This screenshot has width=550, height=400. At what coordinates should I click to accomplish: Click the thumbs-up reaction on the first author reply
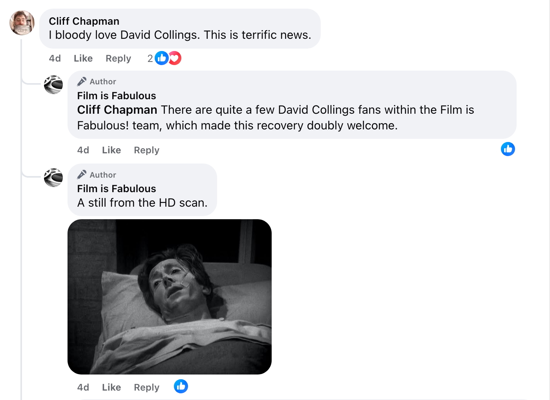(508, 149)
